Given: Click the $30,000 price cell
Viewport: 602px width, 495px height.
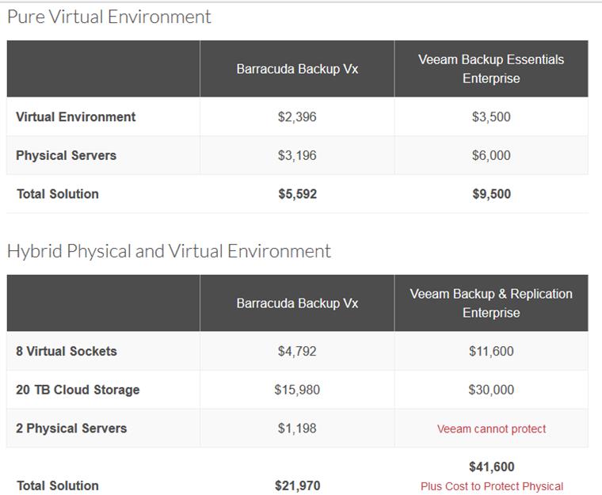Looking at the screenshot, I should 491,390.
